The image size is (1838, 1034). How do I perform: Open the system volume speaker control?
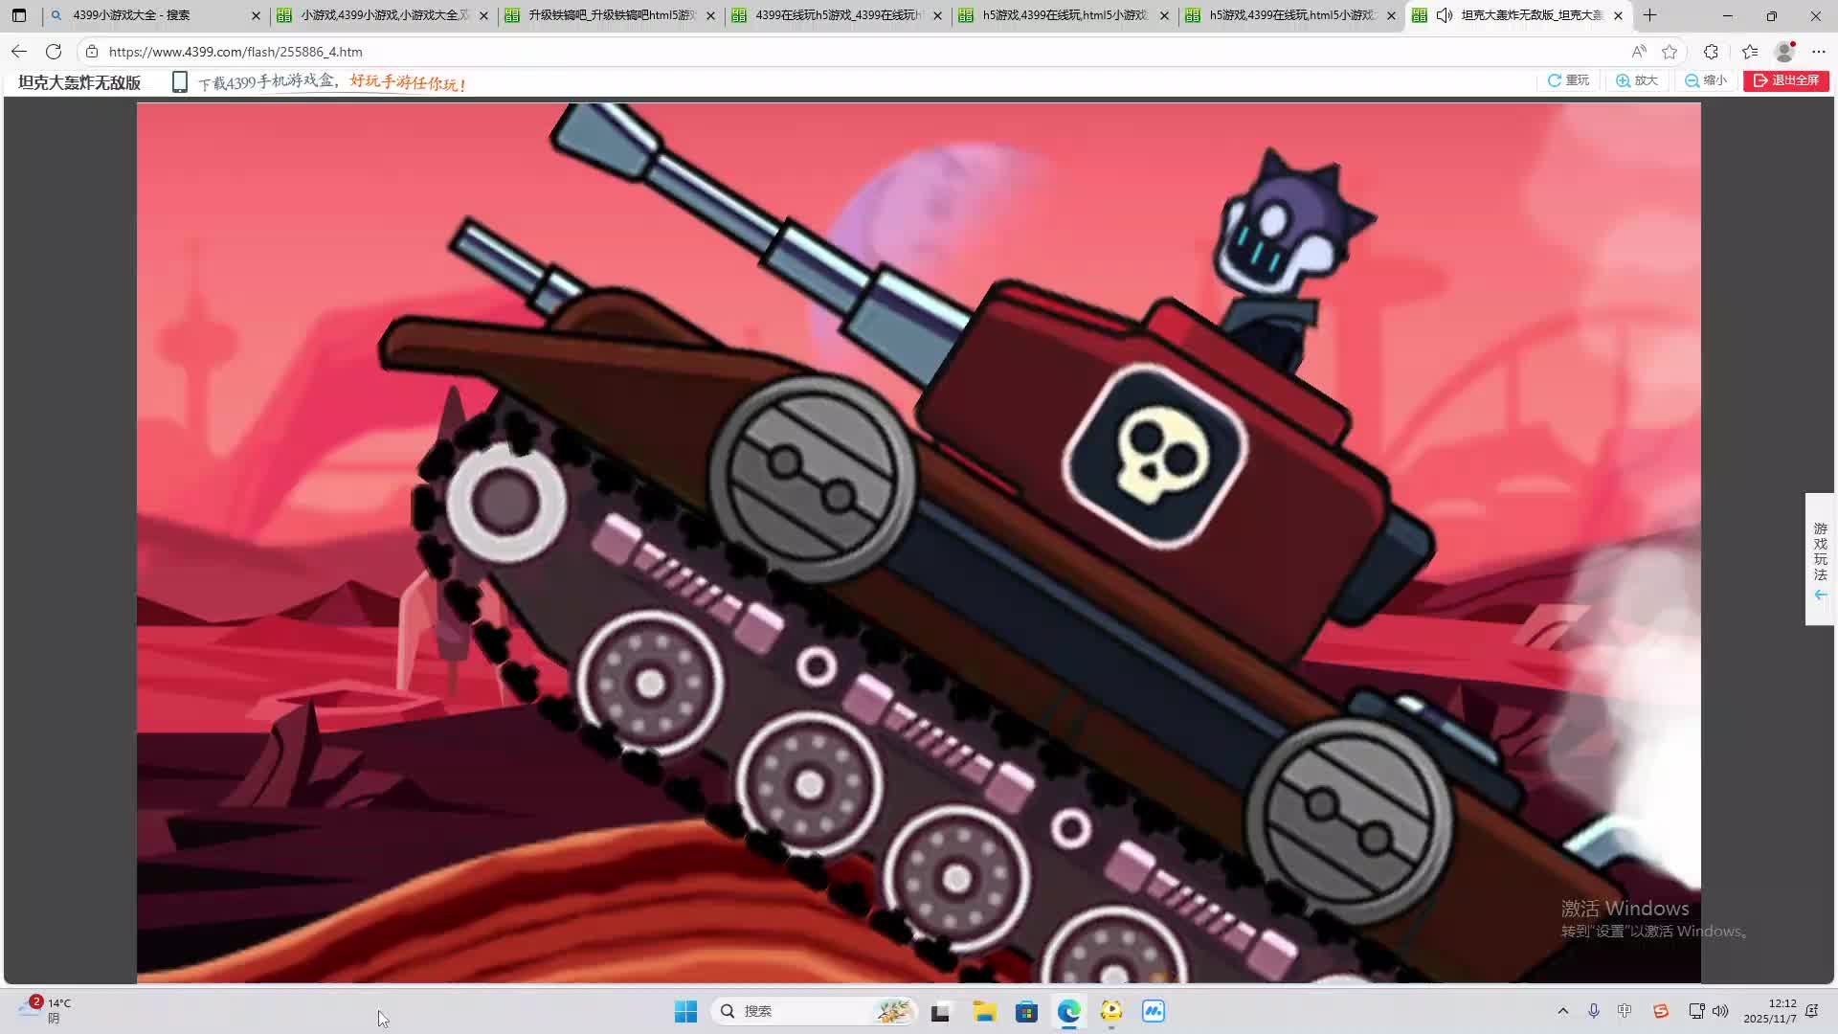point(1720,1011)
